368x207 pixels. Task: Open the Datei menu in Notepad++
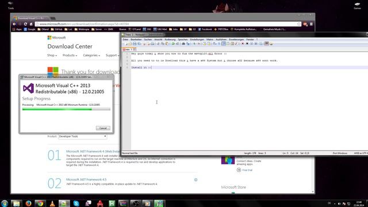click(x=125, y=40)
